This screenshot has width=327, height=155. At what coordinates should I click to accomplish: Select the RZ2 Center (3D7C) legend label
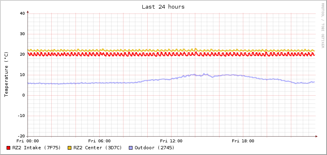[x=98, y=148]
